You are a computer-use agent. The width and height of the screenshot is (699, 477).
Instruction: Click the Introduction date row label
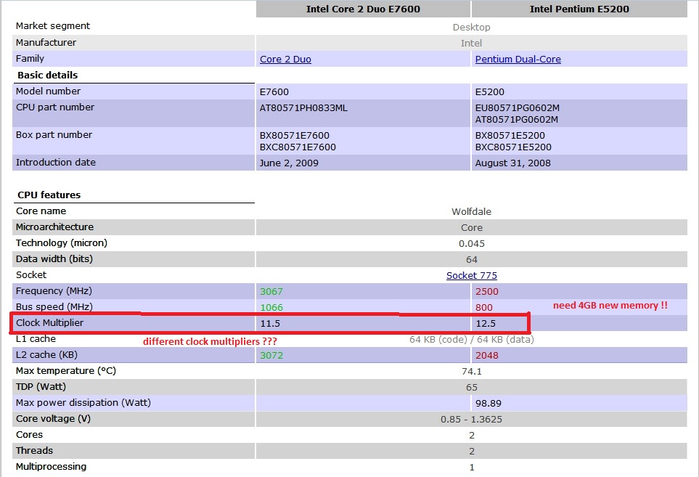[x=56, y=163]
